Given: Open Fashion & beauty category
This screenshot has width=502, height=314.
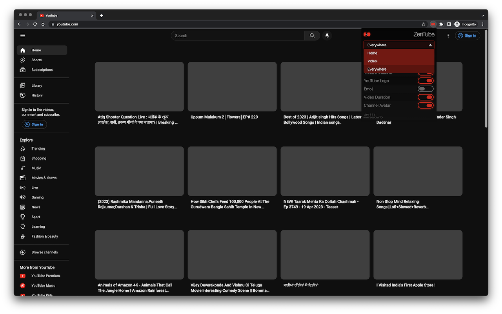Looking at the screenshot, I should pyautogui.click(x=42, y=237).
